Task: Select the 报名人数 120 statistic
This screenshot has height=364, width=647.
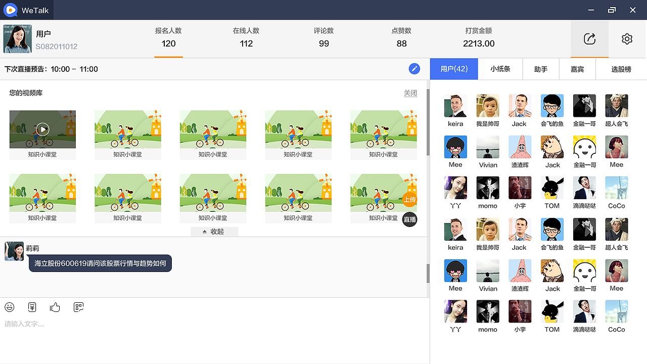Action: (x=168, y=38)
